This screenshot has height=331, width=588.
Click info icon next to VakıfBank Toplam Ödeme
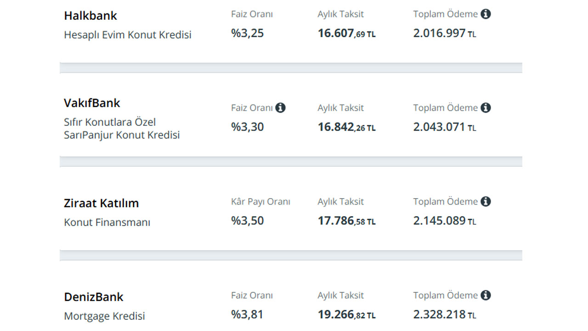coord(486,108)
